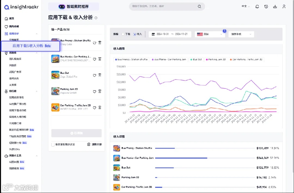The image size is (294, 193).
Task: Open 公司排行榜 in the sidebar
Action: click(15, 123)
